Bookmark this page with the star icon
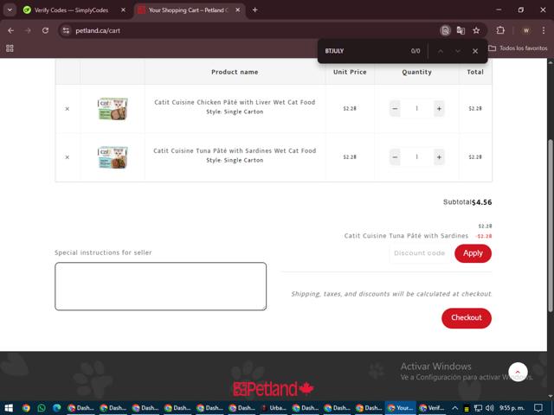The height and width of the screenshot is (415, 554). (x=476, y=31)
